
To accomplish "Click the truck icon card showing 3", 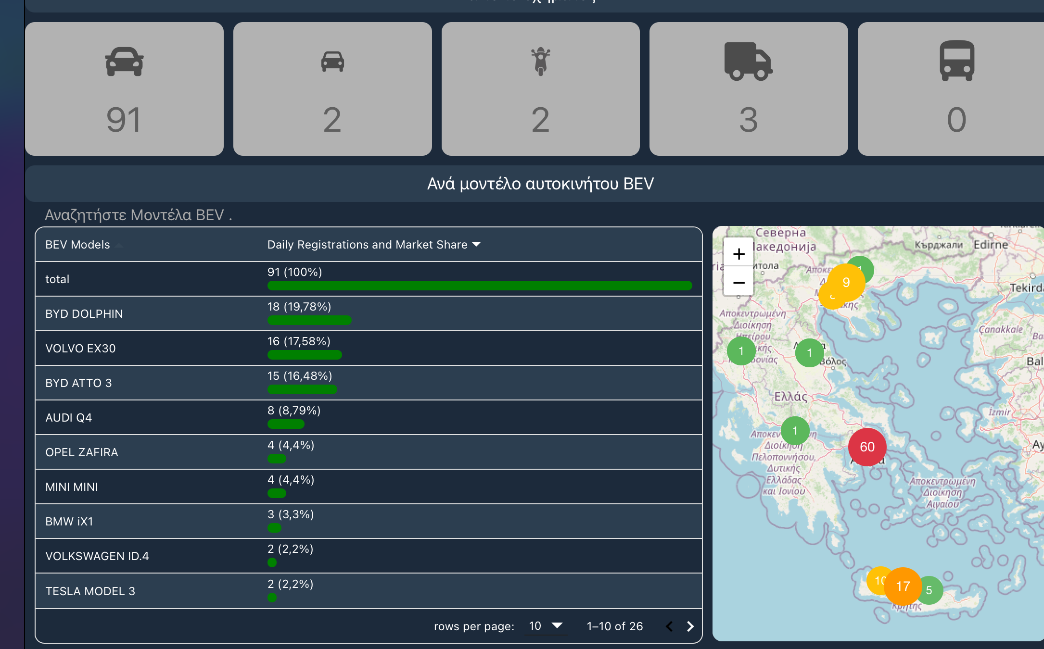I will [749, 89].
